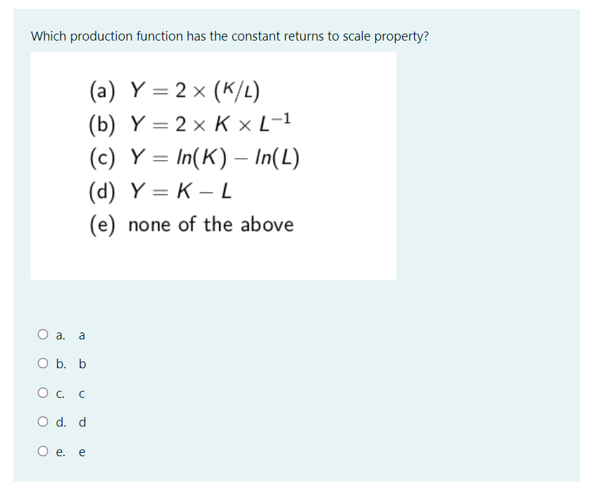This screenshot has height=494, width=595.
Task: Click the label 'b' next to option b
Action: [82, 364]
